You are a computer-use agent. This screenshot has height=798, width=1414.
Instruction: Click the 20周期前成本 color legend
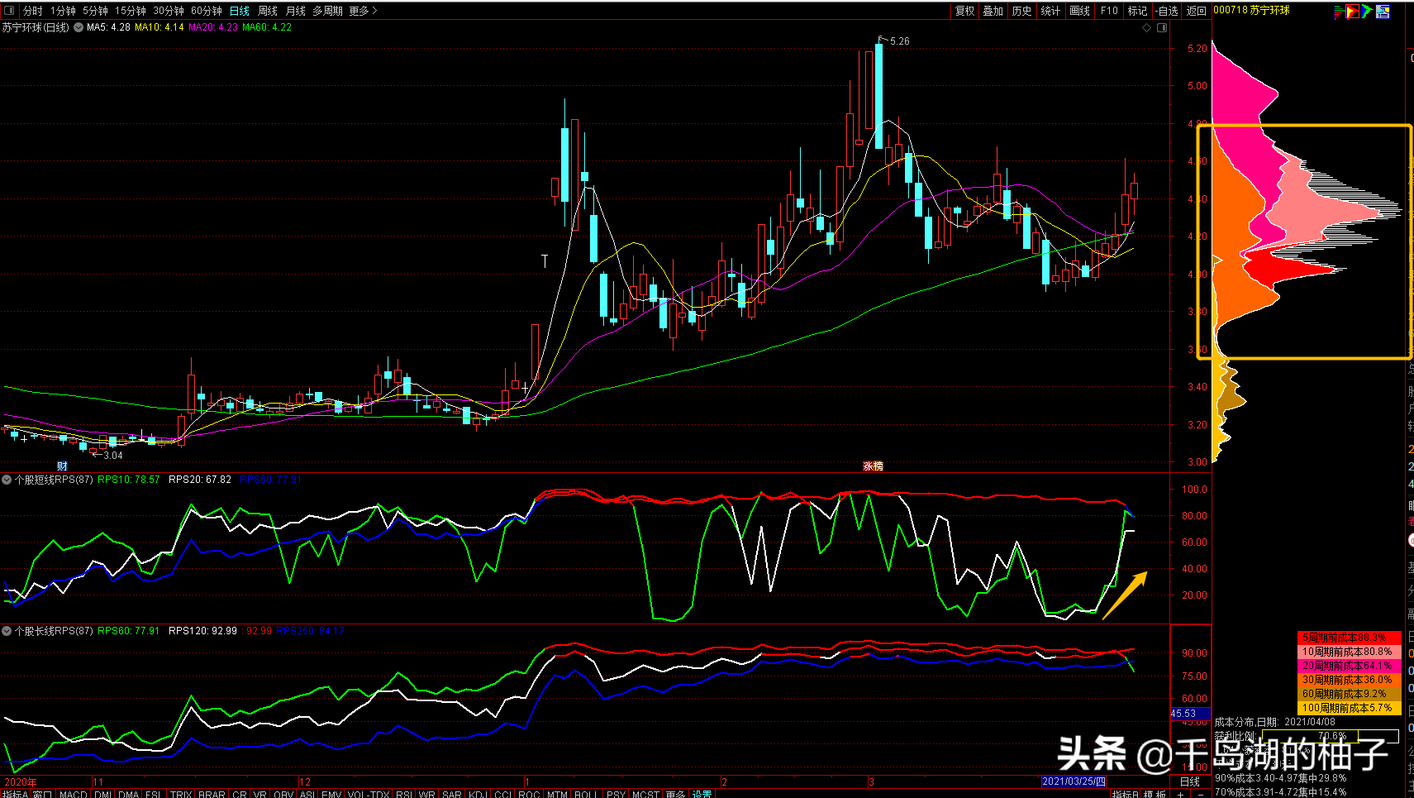pos(1349,666)
